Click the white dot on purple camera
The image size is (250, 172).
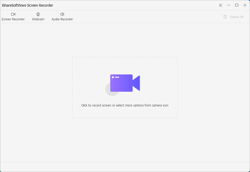coord(113,77)
